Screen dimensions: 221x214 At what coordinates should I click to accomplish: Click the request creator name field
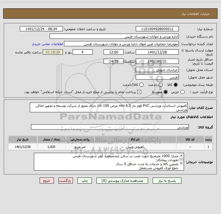pyautogui.click(x=121, y=44)
